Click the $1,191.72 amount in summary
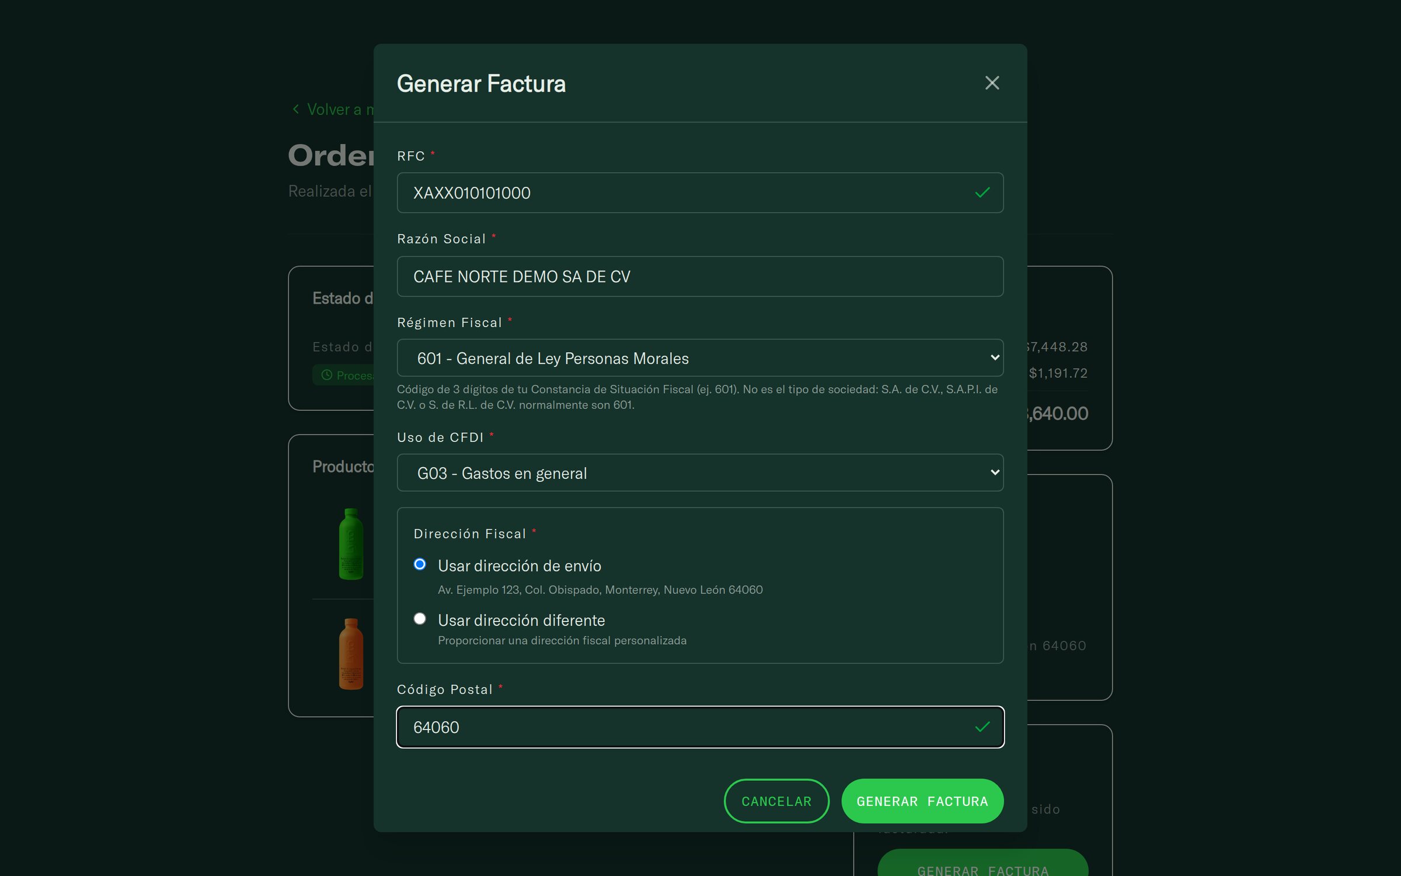The width and height of the screenshot is (1401, 876). (1058, 373)
